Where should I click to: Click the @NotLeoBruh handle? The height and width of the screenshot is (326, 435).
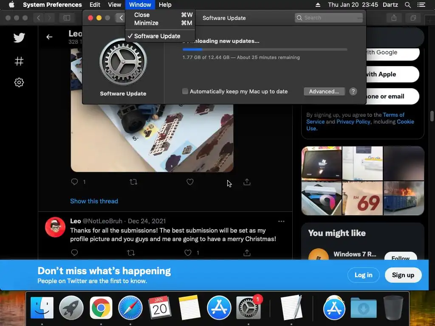(x=102, y=221)
